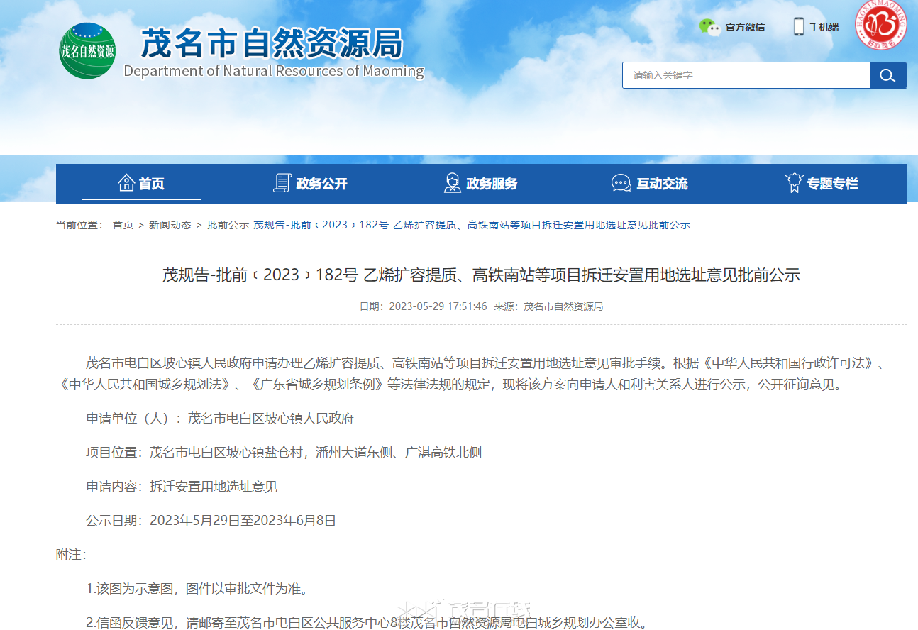This screenshot has width=918, height=630.
Task: Click the WeChat official account icon
Action: (x=710, y=27)
